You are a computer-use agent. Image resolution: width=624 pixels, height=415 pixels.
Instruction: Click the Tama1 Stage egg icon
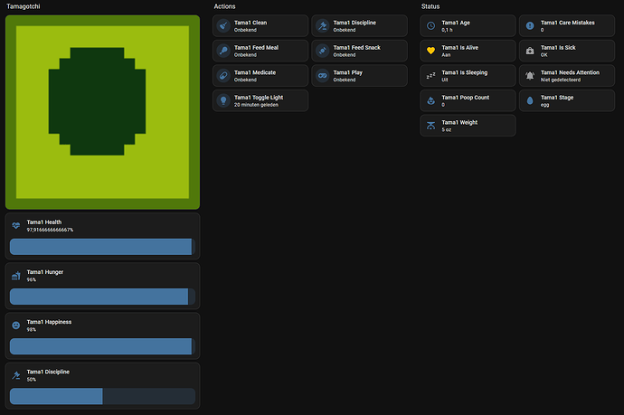tap(530, 100)
